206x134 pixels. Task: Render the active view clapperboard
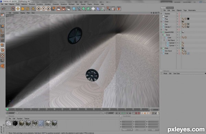[x=59, y=9]
